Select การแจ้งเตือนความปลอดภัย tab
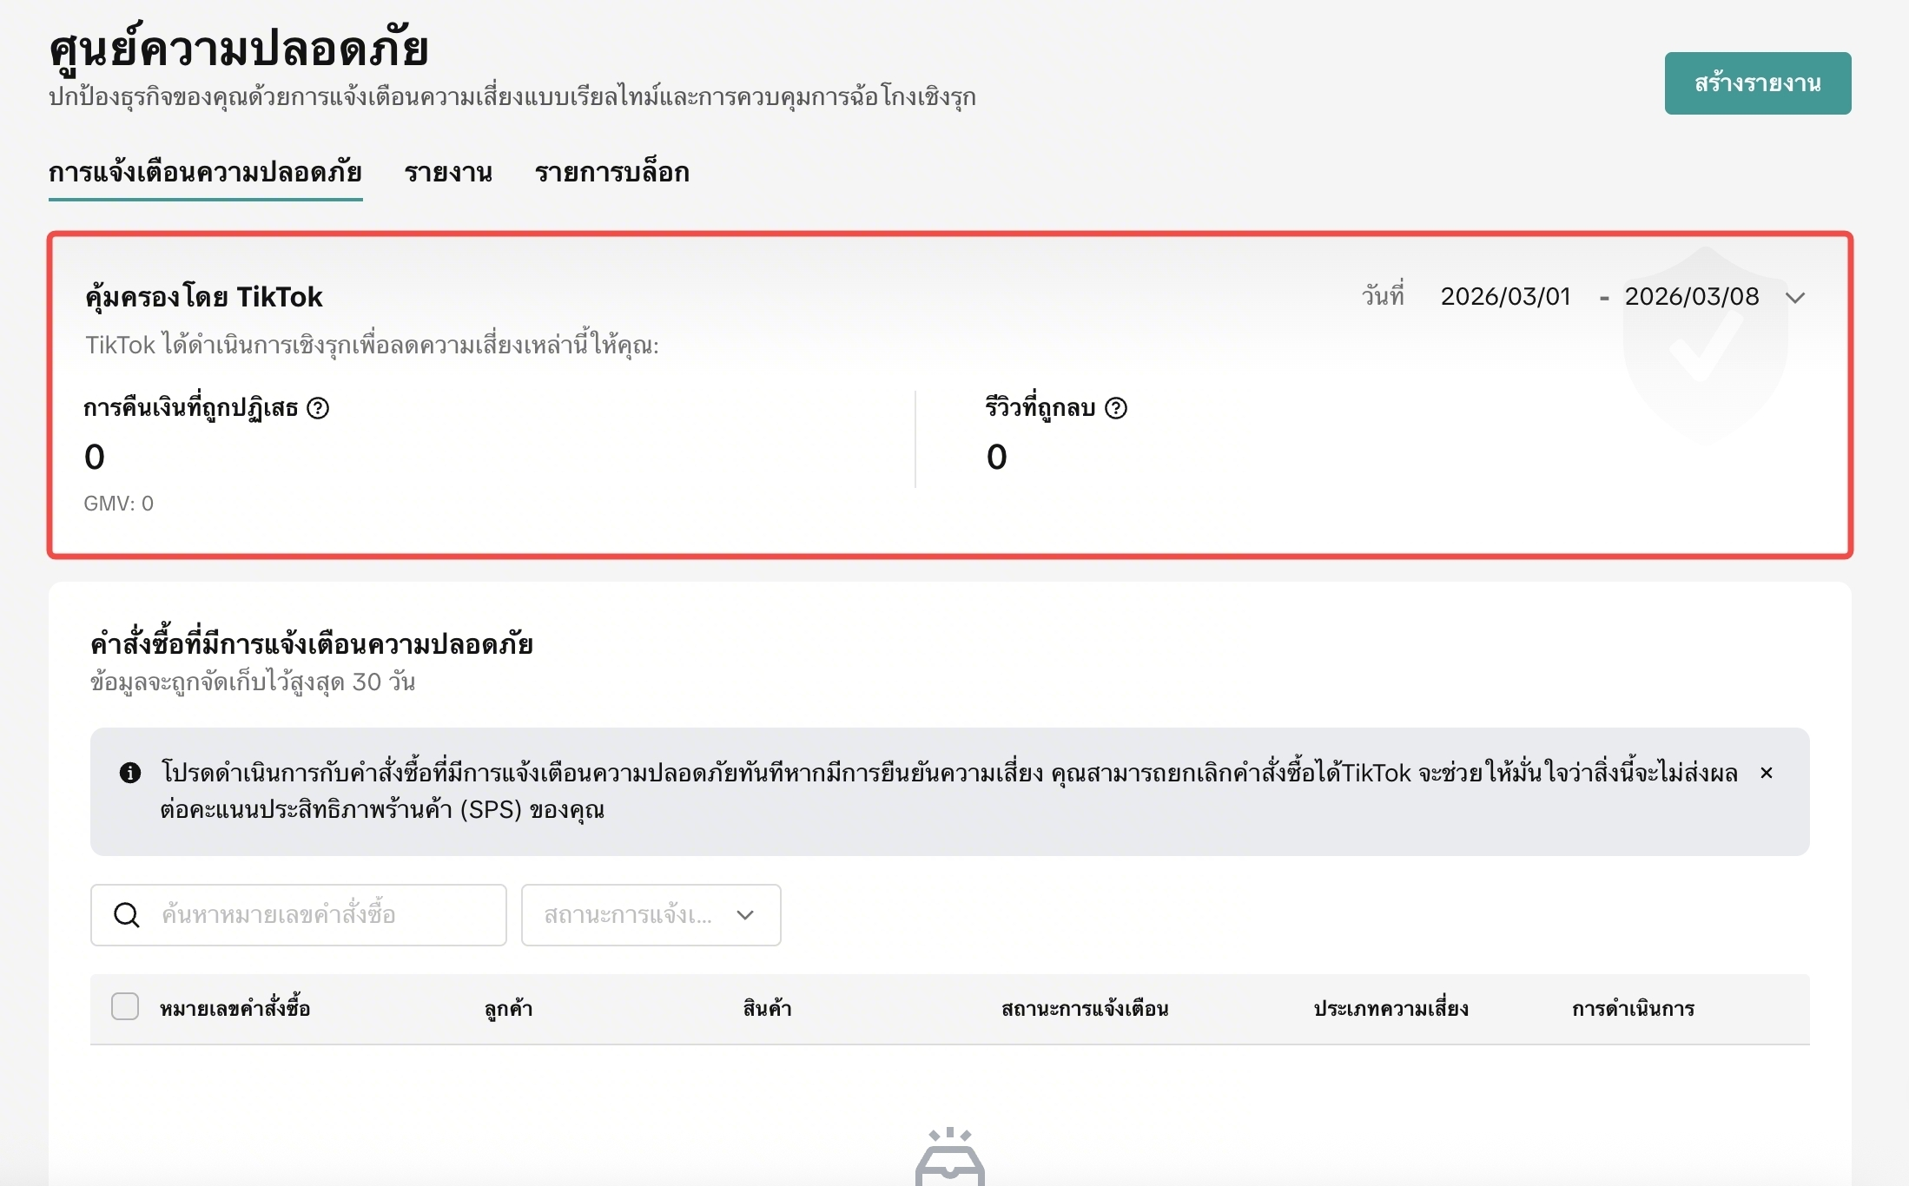 [x=205, y=173]
